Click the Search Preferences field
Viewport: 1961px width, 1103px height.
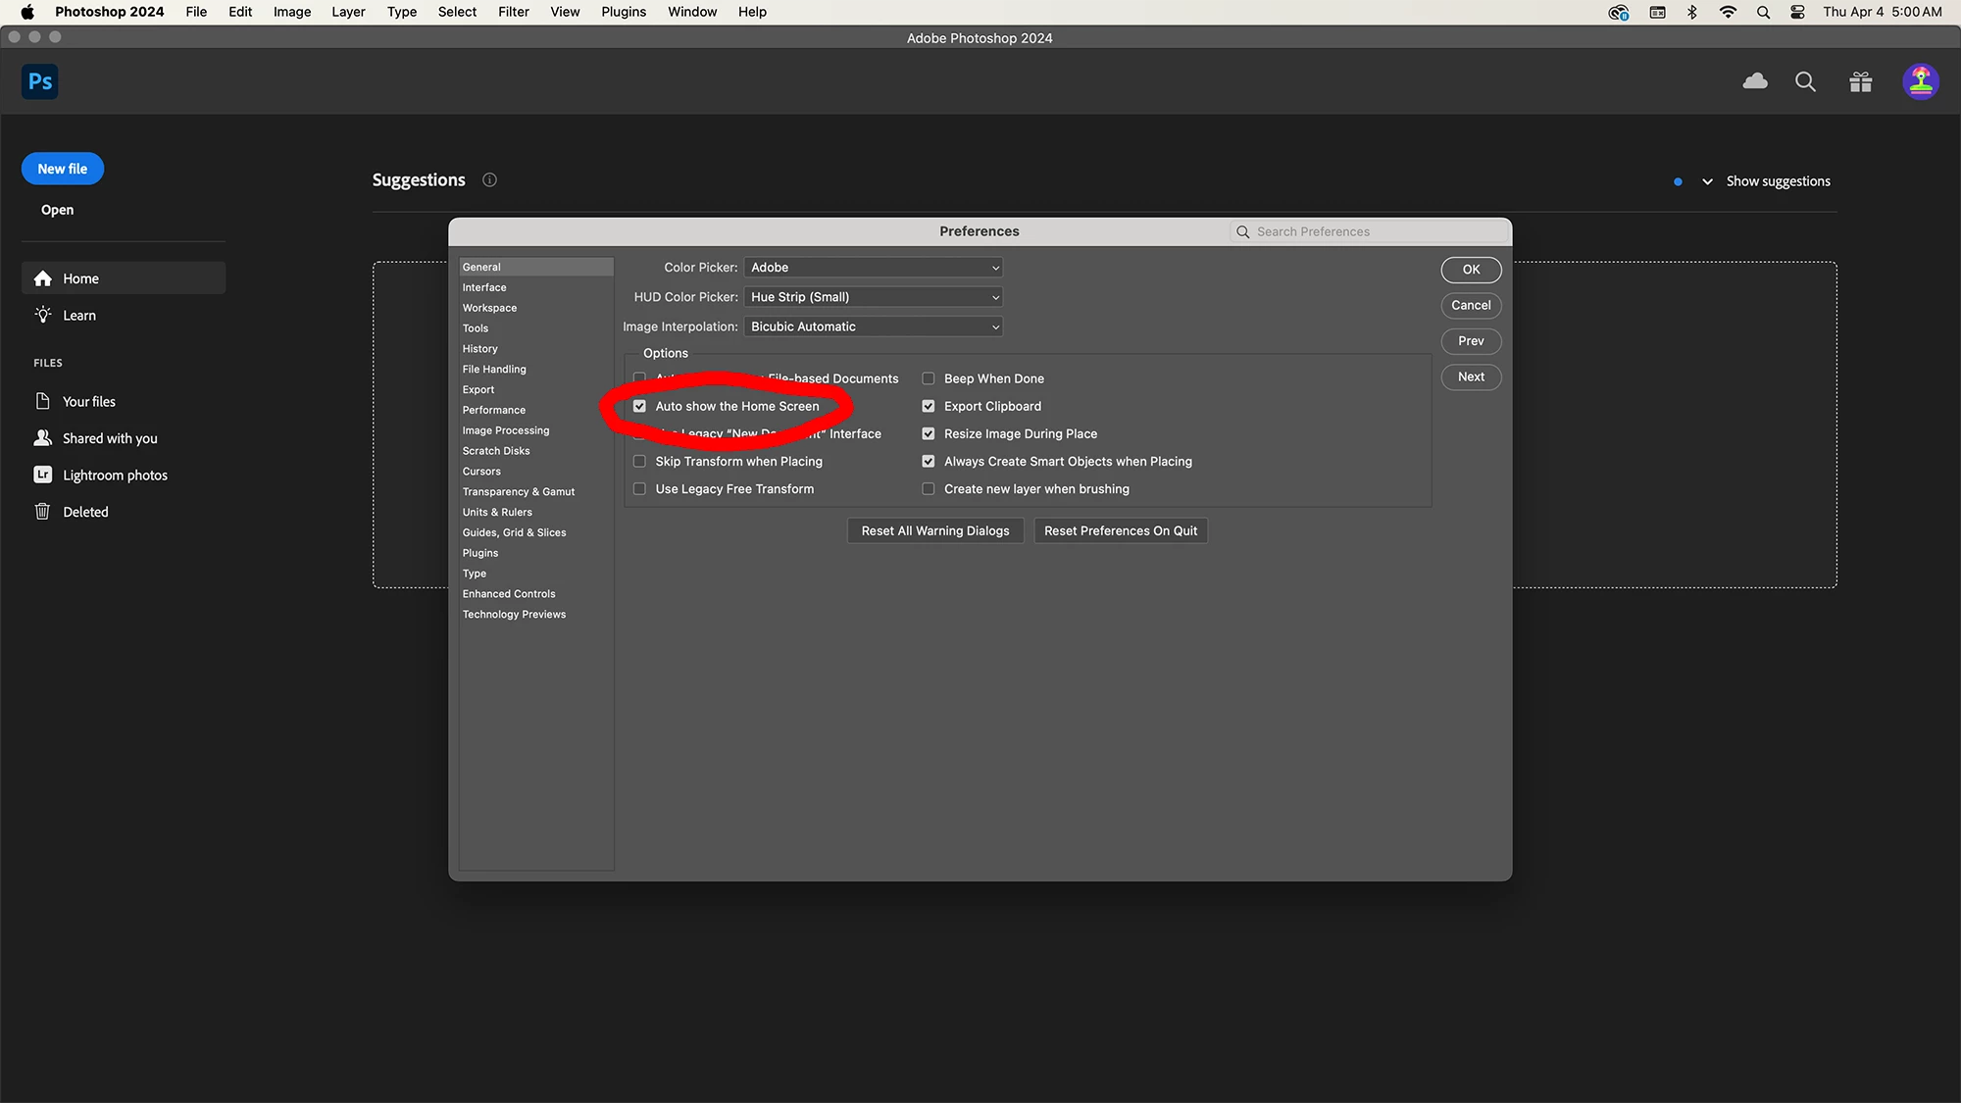pos(1373,231)
